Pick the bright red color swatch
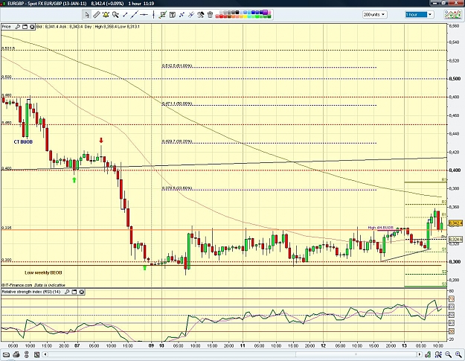This screenshot has width=465, height=361. click(x=221, y=16)
